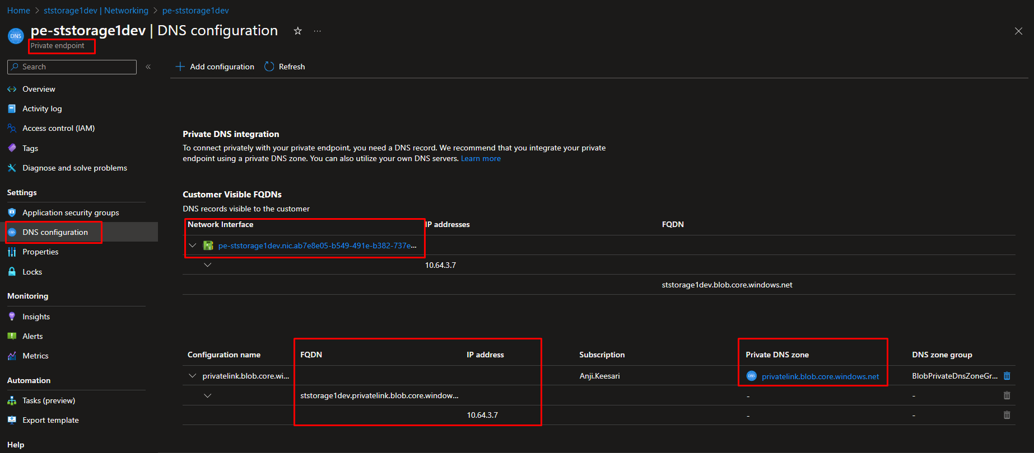Collapse the network interface row chevron
This screenshot has width=1034, height=453.
193,245
